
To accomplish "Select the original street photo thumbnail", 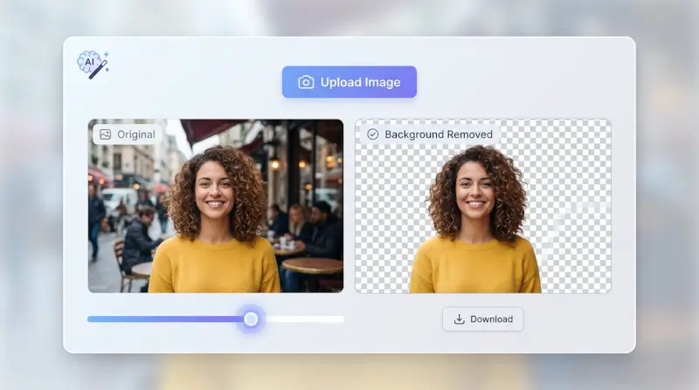I will [216, 206].
